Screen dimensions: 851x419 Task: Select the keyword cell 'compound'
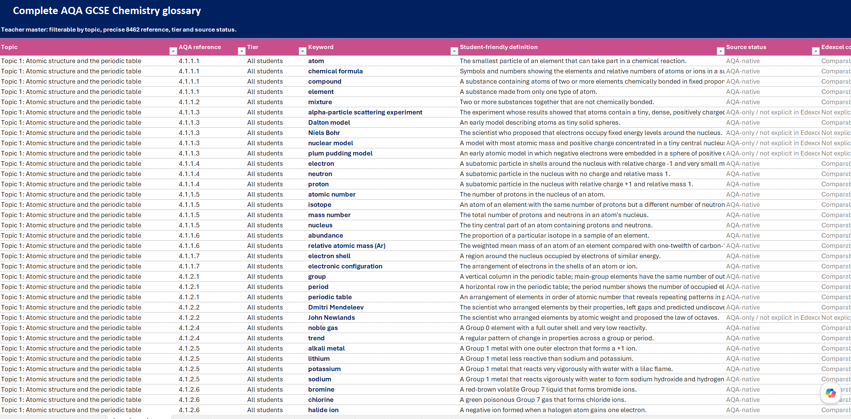382,81
